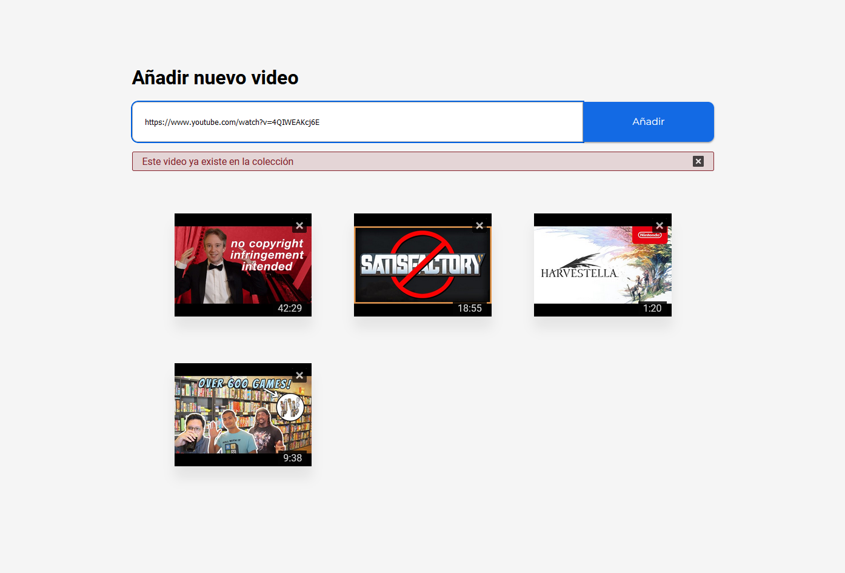Viewport: 845px width, 573px height.
Task: Remove the Harvestella video
Action: (x=660, y=226)
